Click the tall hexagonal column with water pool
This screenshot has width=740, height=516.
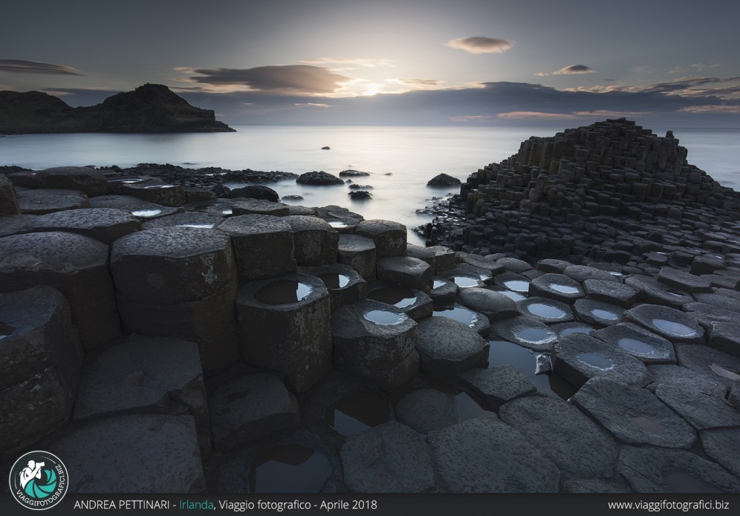click(284, 327)
